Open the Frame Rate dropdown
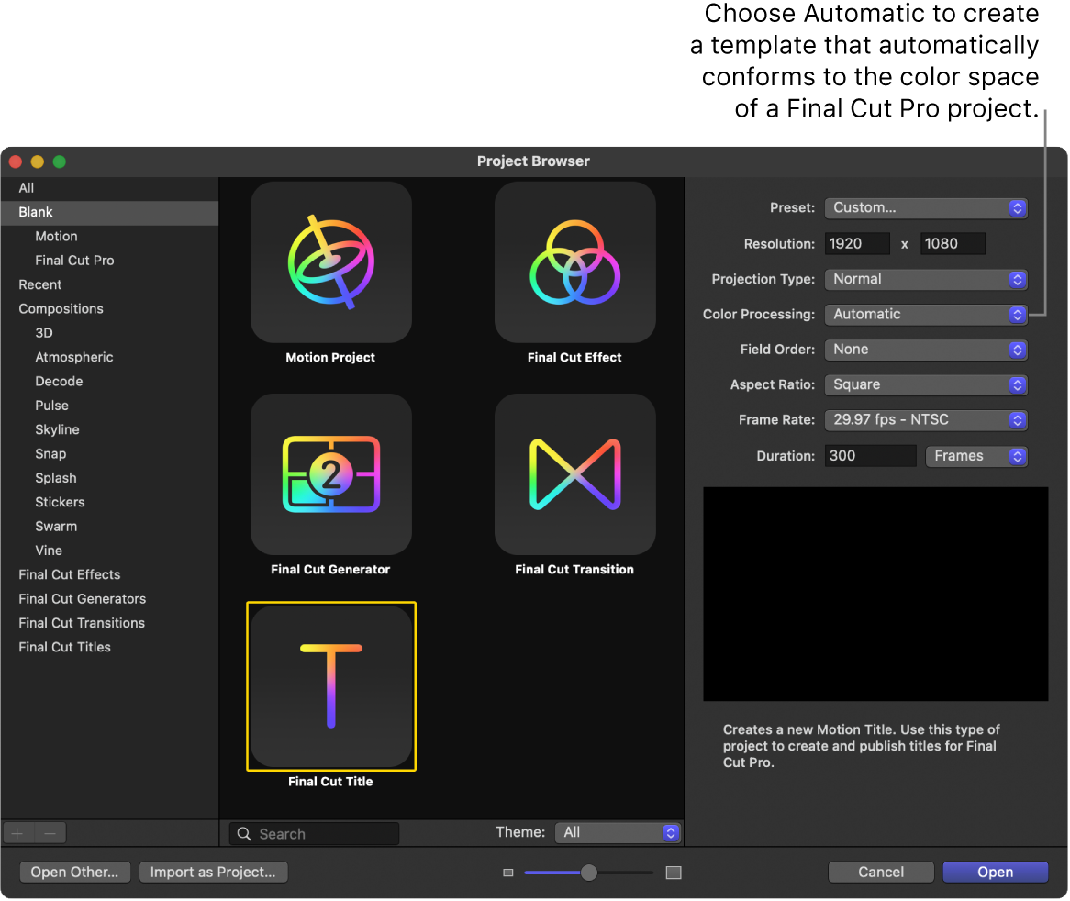The height and width of the screenshot is (901, 1070). click(x=925, y=419)
